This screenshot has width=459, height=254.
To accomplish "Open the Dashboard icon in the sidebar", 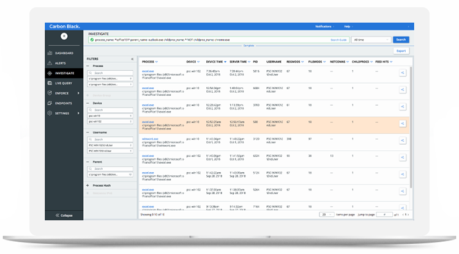I will coord(50,53).
